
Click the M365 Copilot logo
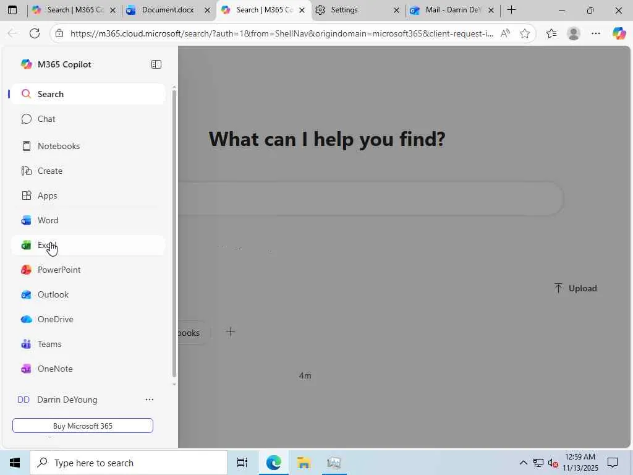pos(26,64)
